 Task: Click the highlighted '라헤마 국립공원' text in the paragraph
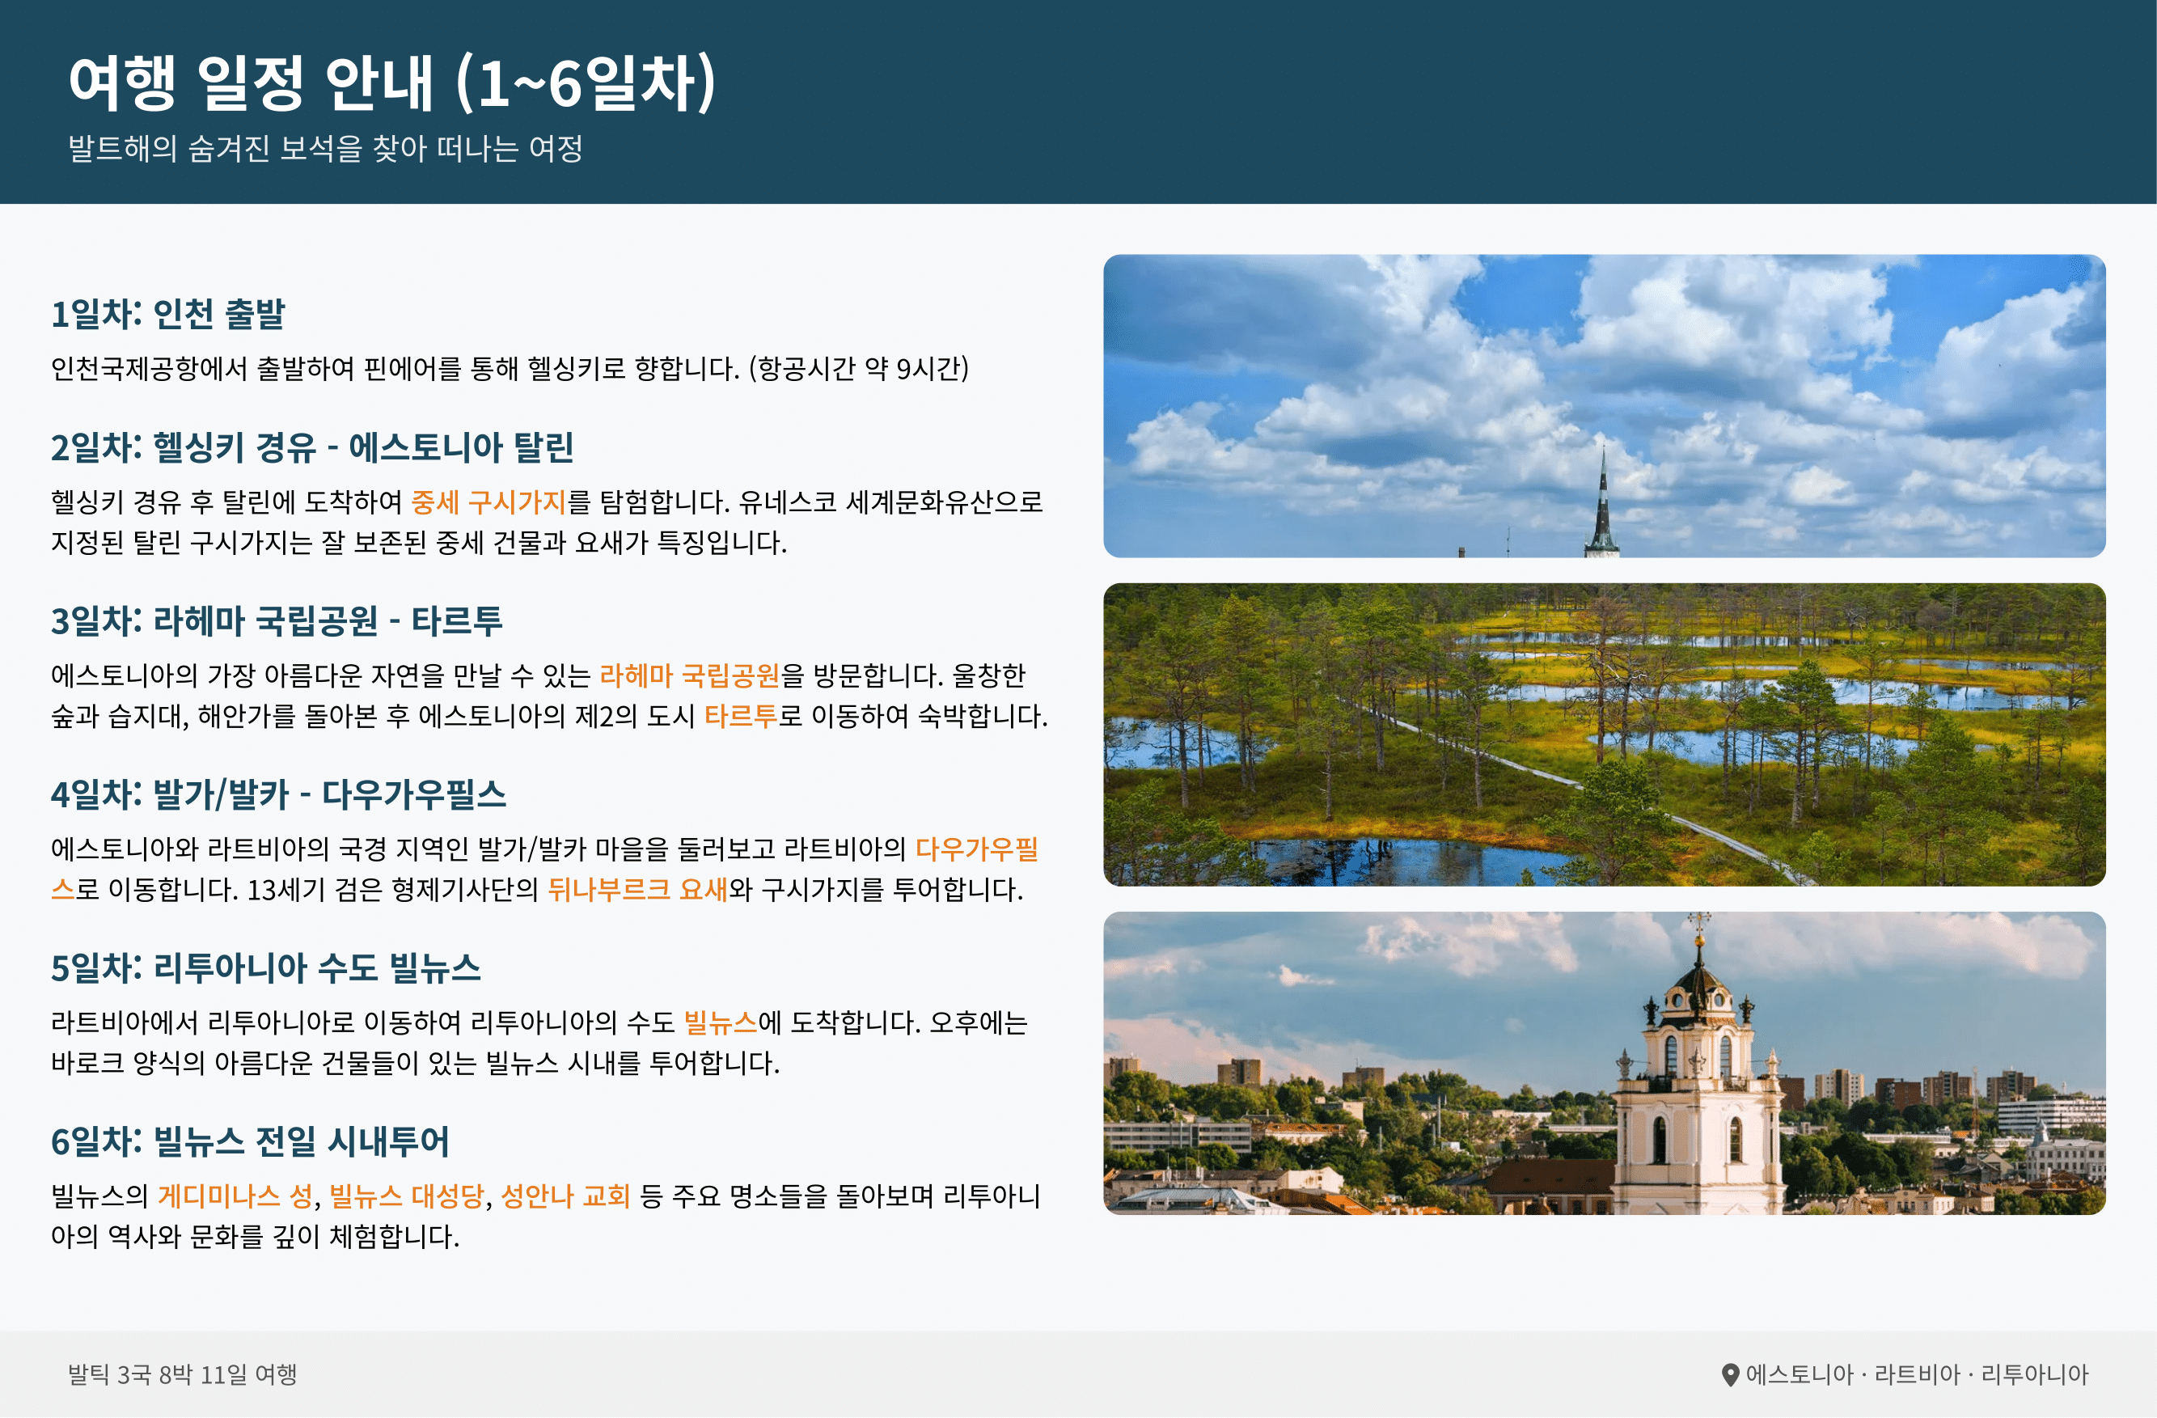point(690,675)
